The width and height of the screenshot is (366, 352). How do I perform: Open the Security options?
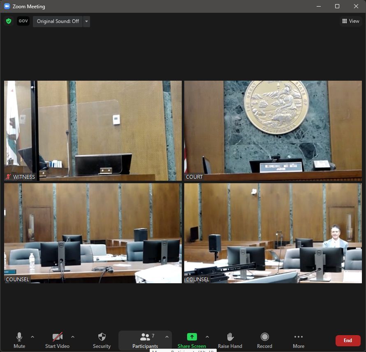(102, 340)
